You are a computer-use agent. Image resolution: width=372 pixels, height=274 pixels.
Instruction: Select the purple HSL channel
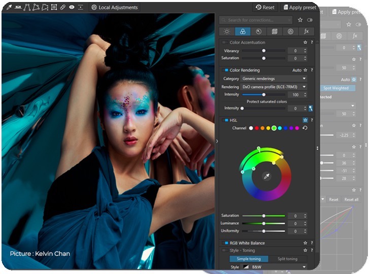pyautogui.click(x=291, y=128)
